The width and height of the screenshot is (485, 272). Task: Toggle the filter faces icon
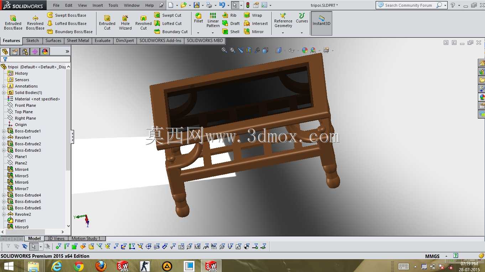point(75,246)
